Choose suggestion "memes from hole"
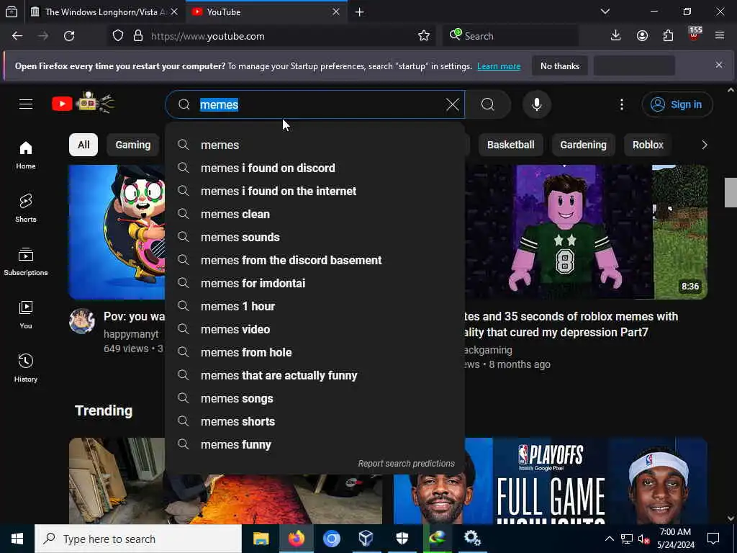This screenshot has width=737, height=553. pos(315,352)
